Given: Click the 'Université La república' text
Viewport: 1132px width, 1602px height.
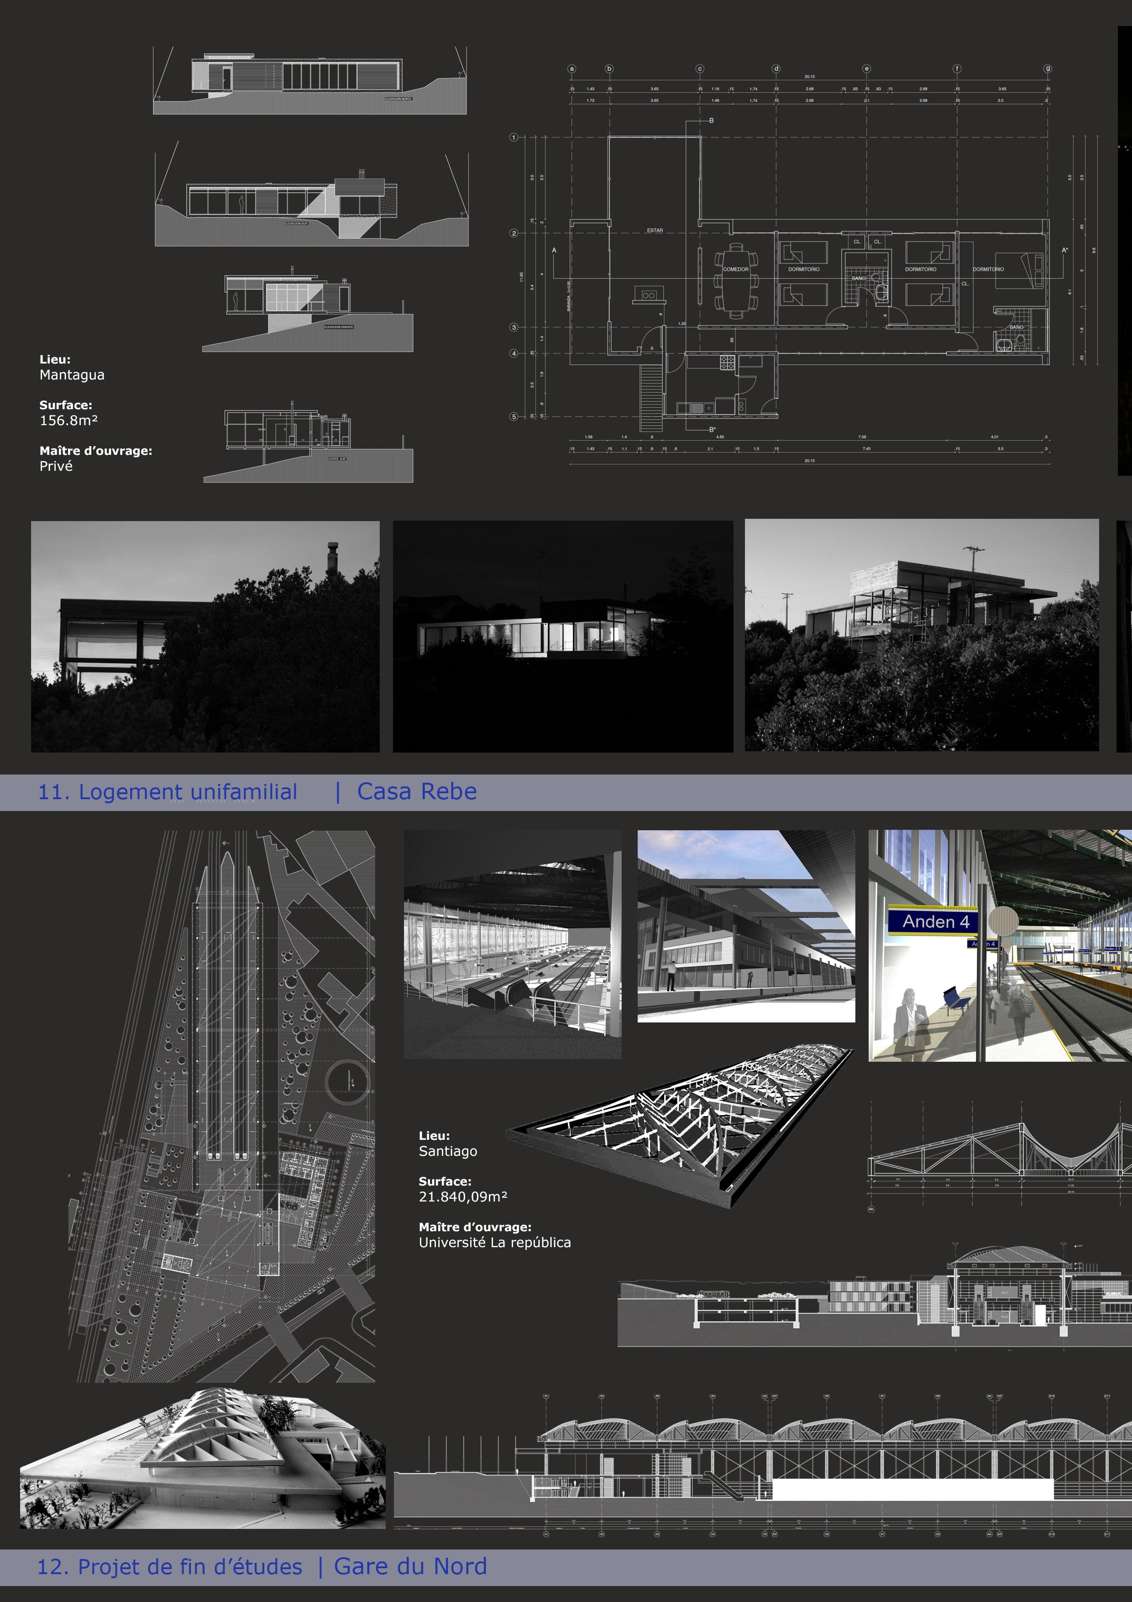Looking at the screenshot, I should [494, 1243].
